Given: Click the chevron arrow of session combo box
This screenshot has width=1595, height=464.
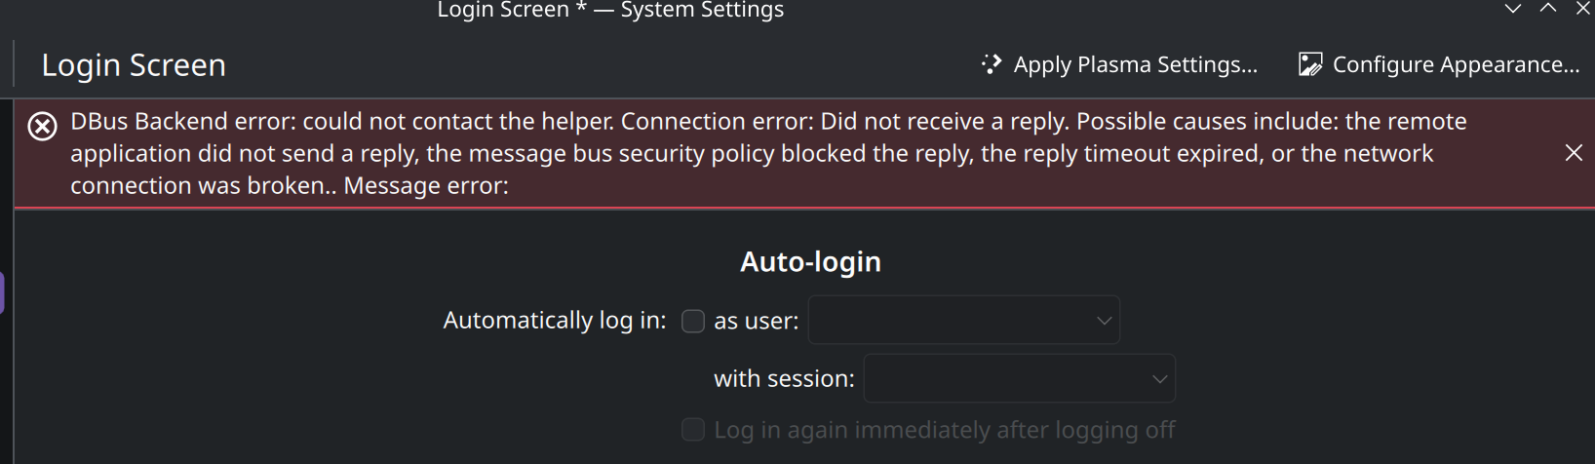Looking at the screenshot, I should (1159, 379).
